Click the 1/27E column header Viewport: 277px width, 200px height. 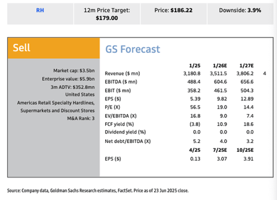click(246, 66)
